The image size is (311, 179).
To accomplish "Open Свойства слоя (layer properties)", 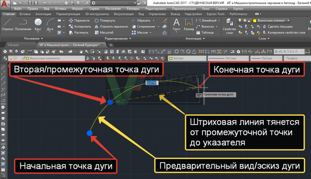I will (229, 26).
